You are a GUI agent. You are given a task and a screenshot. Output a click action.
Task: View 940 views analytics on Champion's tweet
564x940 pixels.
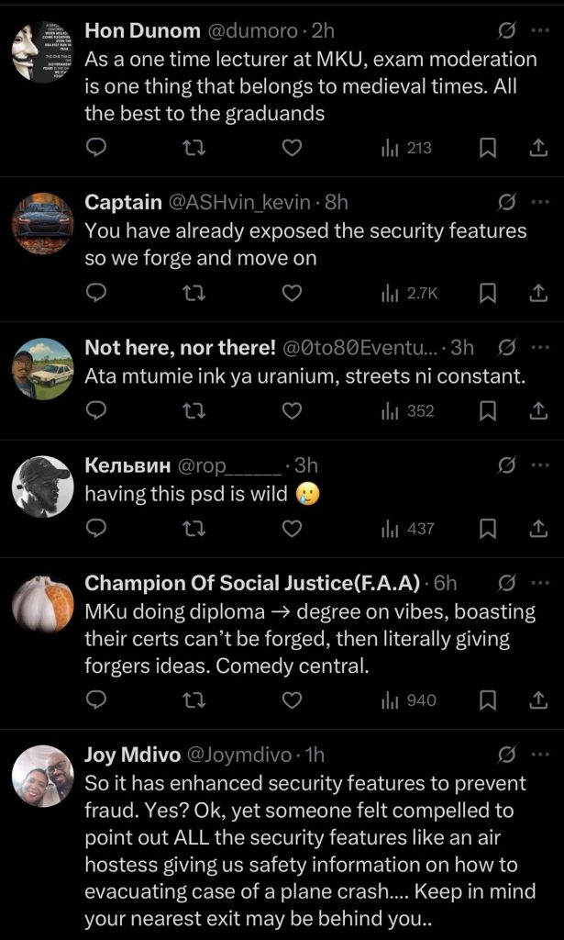pyautogui.click(x=410, y=700)
